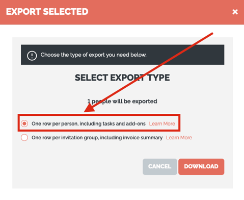Cancel the export

click(x=160, y=167)
